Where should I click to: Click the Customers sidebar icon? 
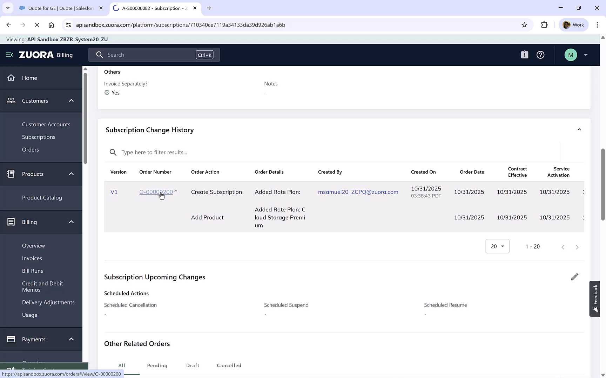(11, 100)
